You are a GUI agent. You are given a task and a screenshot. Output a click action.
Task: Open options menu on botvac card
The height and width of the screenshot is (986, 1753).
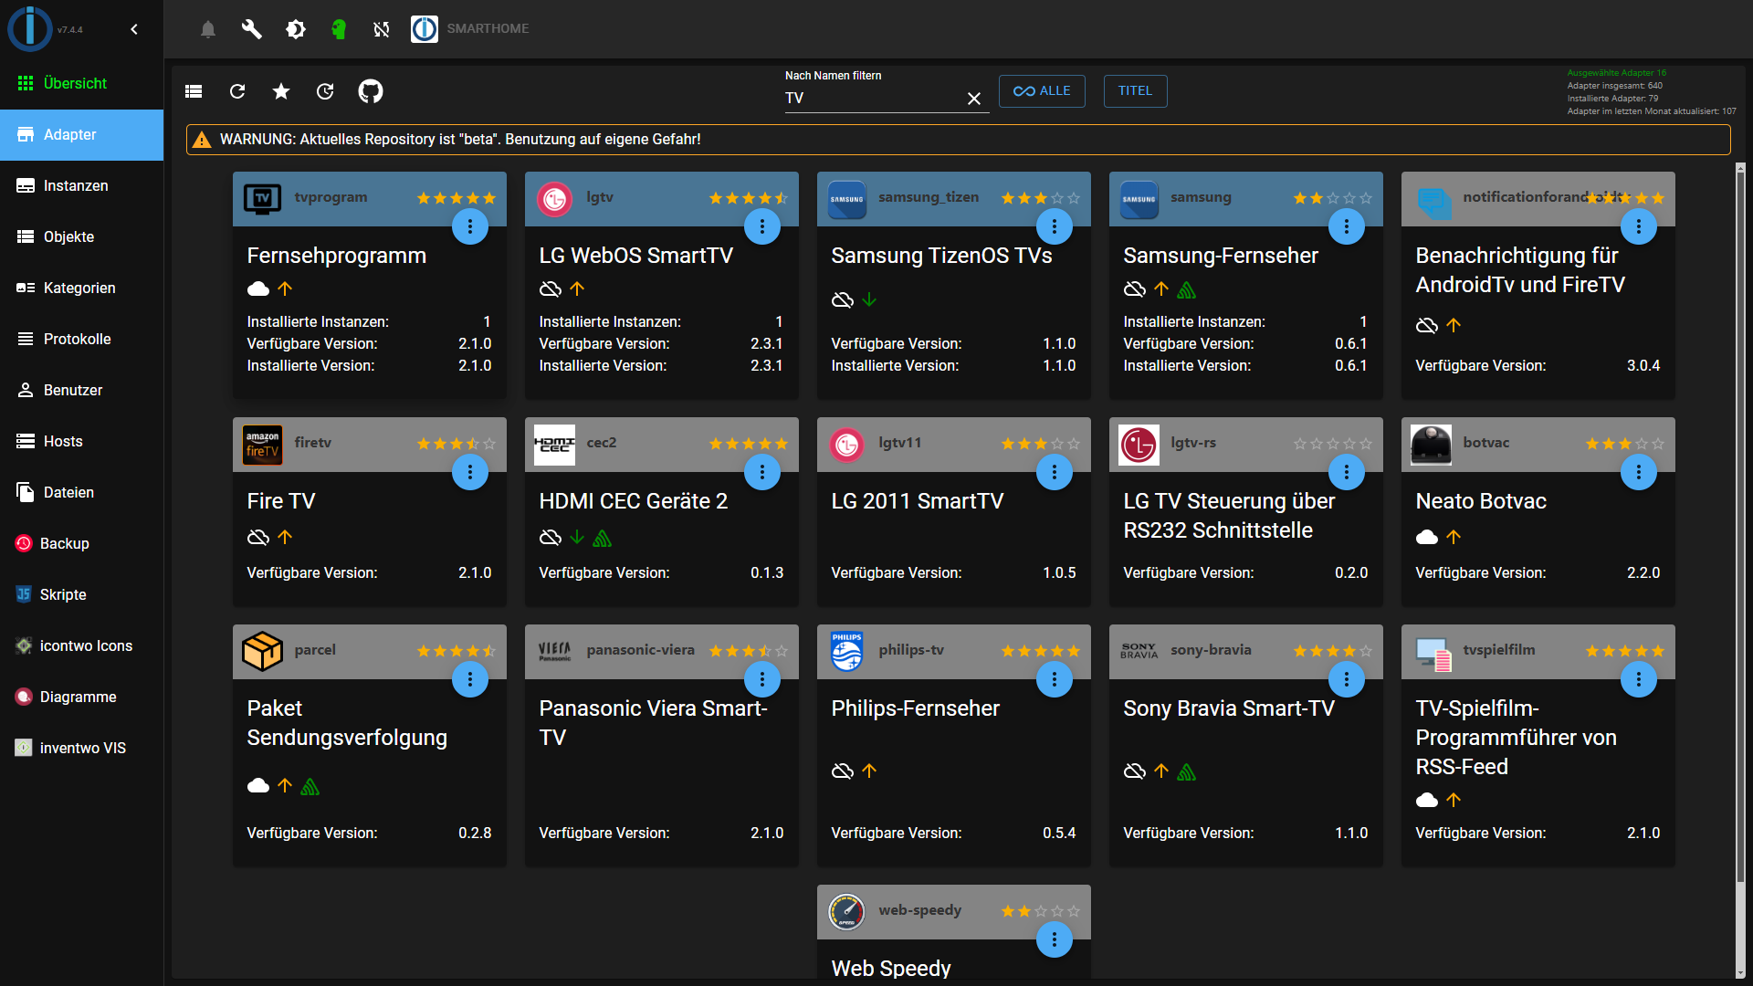1639,472
